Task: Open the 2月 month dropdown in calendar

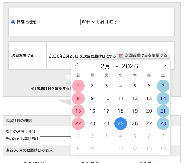Action: point(109,66)
